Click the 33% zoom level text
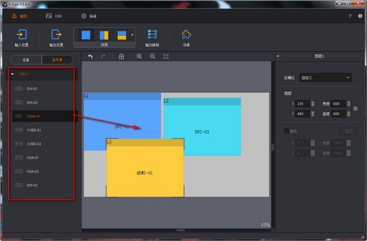 click(265, 224)
